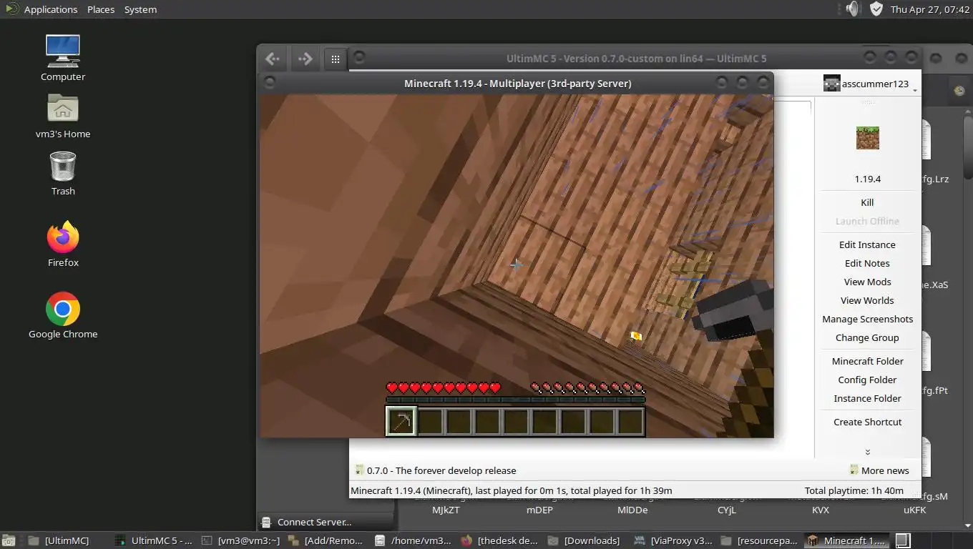Viewport: 973px width, 549px height.
Task: Click Edit Notes in UltimMC
Action: pyautogui.click(x=867, y=263)
